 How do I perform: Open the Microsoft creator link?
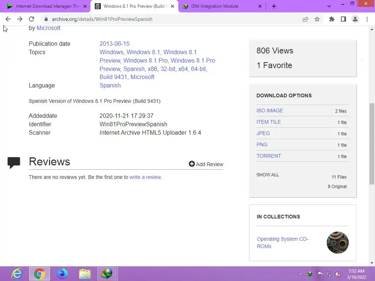pos(48,28)
